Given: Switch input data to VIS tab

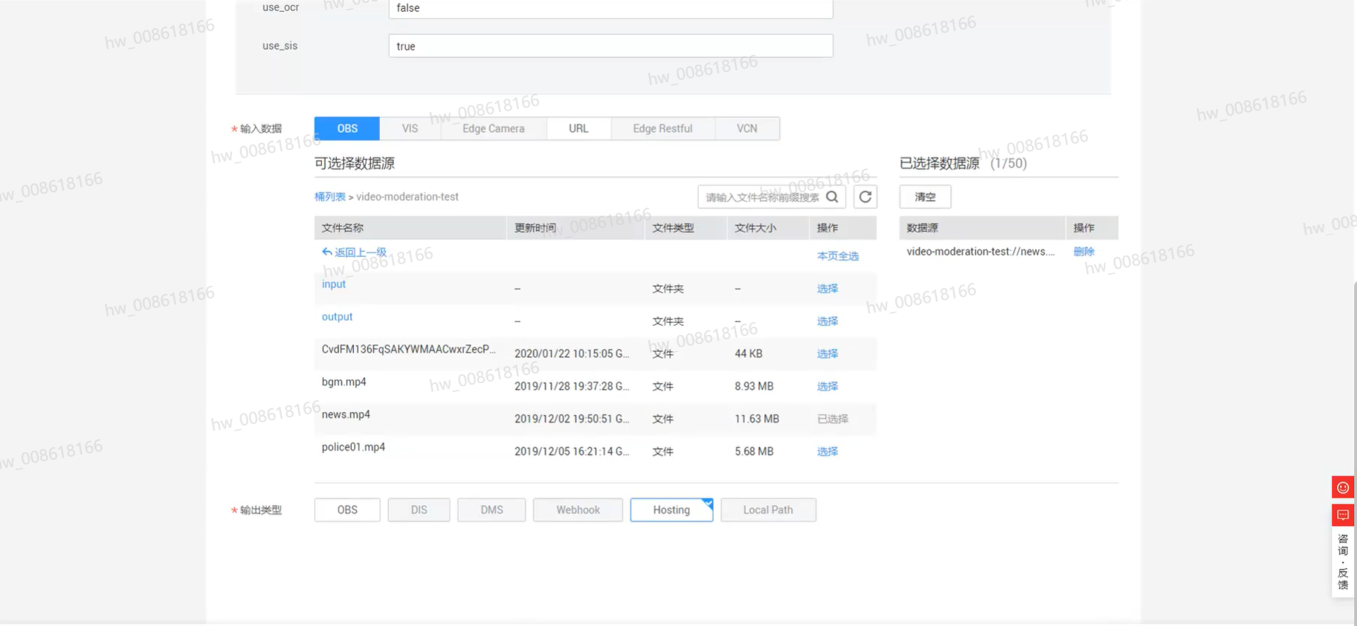Looking at the screenshot, I should 410,128.
